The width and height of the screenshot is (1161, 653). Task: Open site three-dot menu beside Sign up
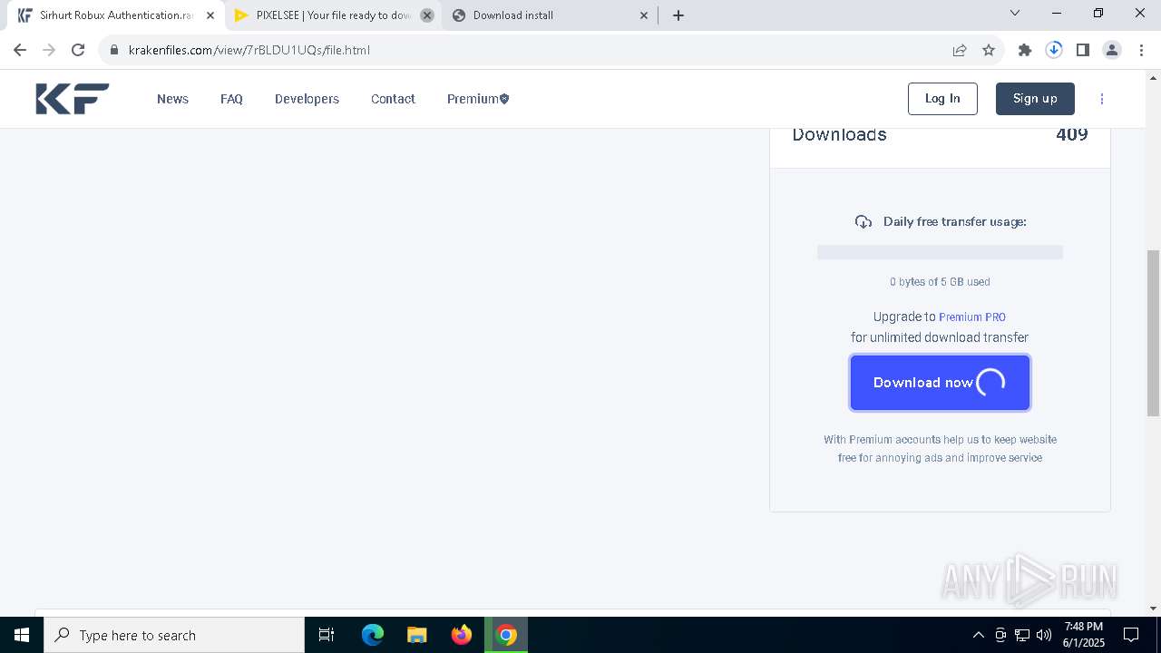[x=1102, y=99]
